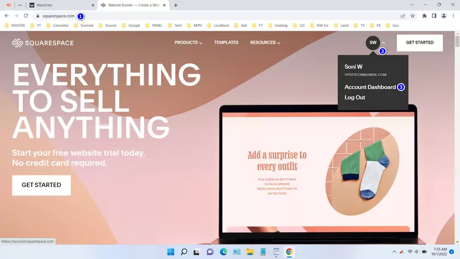Click Get Started in the header
Viewport: 460px width, 259px height.
point(420,42)
